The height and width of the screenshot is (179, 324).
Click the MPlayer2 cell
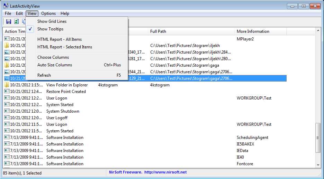point(245,39)
